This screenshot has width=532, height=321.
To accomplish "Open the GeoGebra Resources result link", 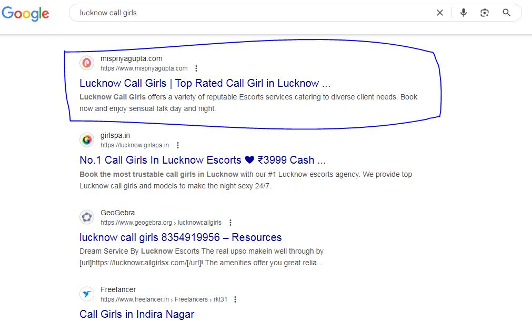I will 180,237.
